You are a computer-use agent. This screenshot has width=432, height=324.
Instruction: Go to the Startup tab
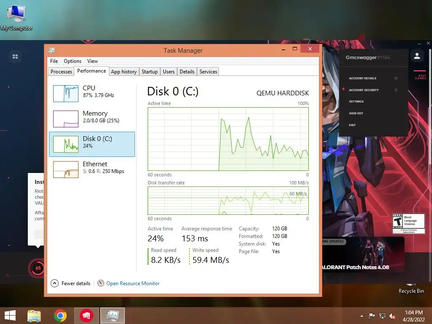pyautogui.click(x=150, y=72)
